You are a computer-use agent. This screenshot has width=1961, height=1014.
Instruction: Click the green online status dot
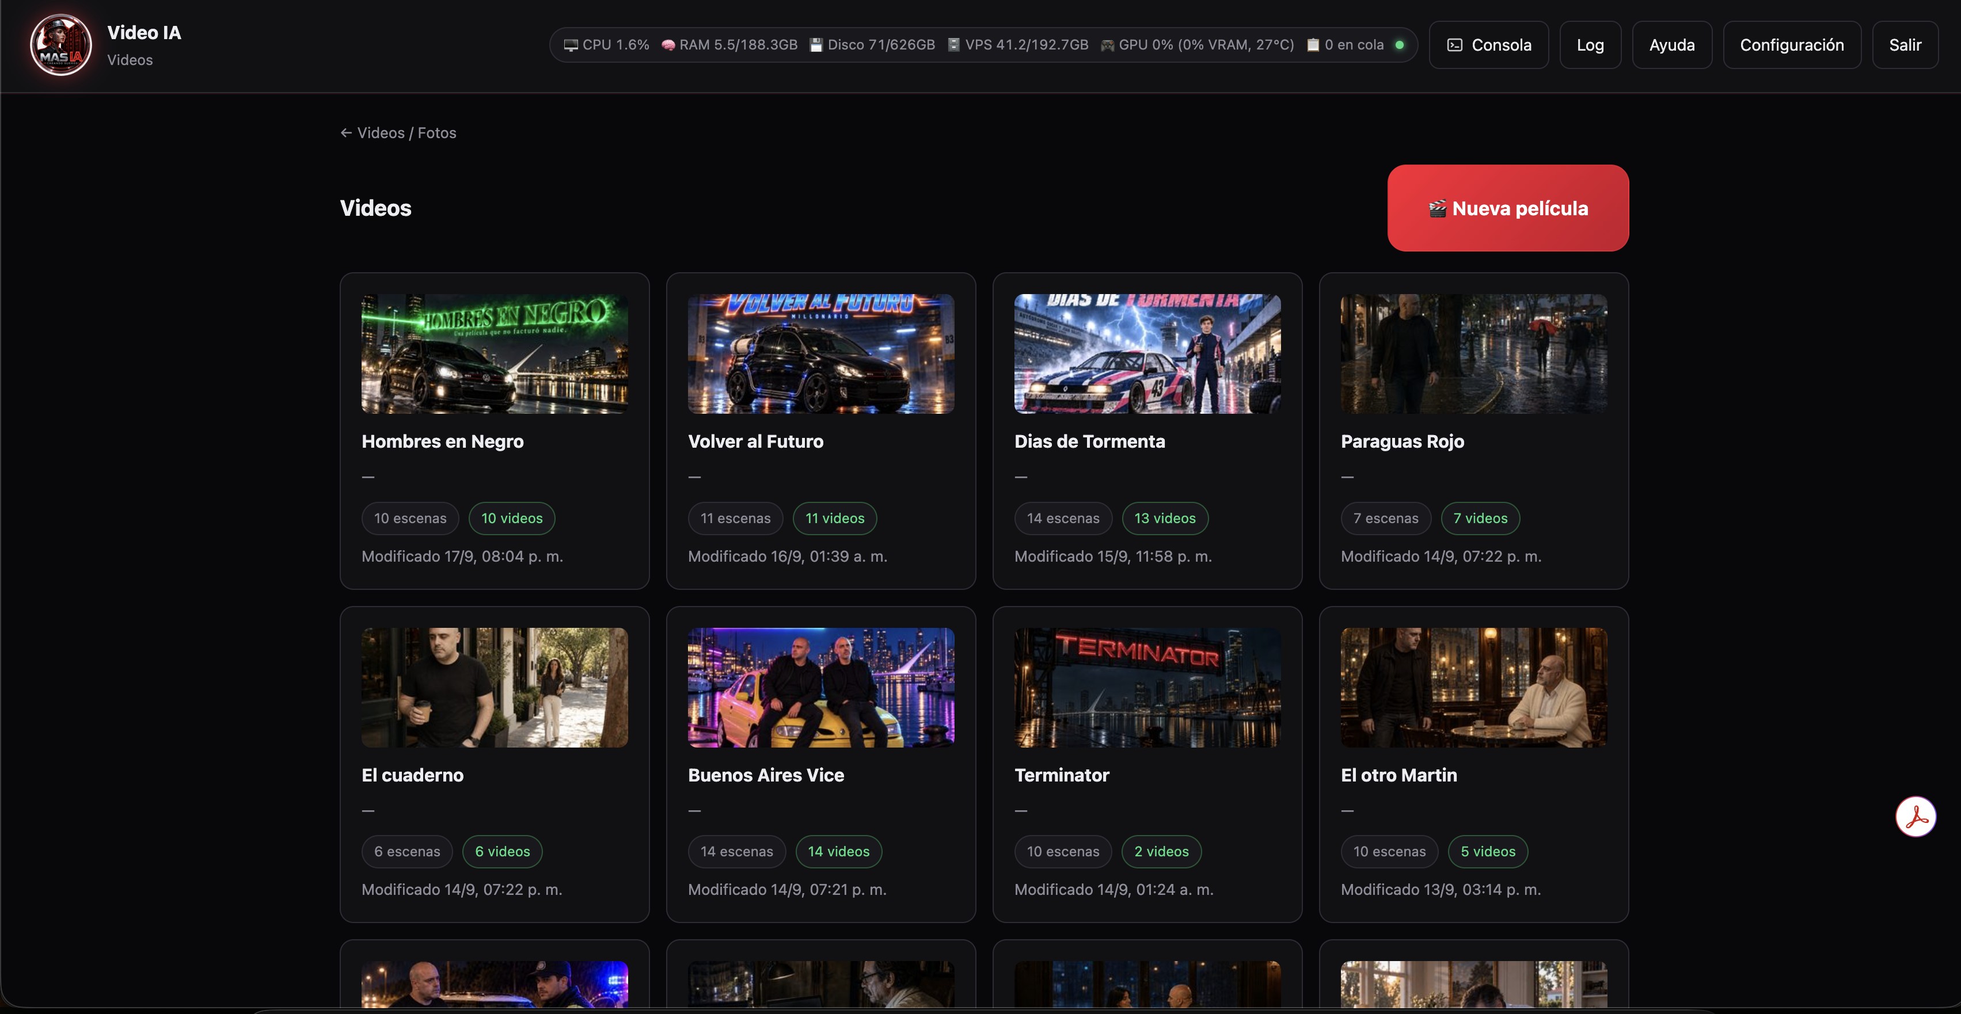1399,45
